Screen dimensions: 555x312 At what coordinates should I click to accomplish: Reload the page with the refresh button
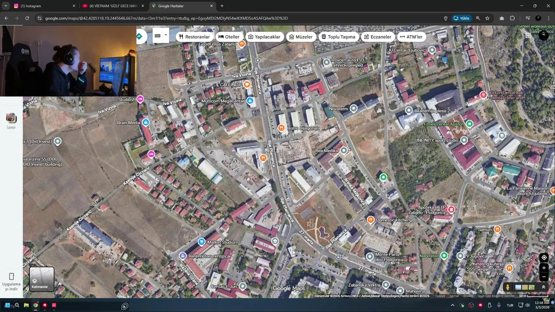(27, 18)
